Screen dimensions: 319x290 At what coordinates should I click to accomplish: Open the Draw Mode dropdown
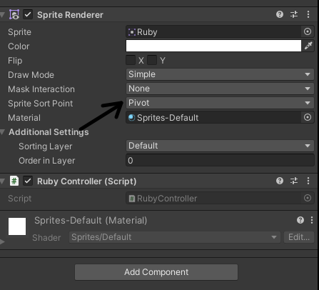click(x=220, y=74)
